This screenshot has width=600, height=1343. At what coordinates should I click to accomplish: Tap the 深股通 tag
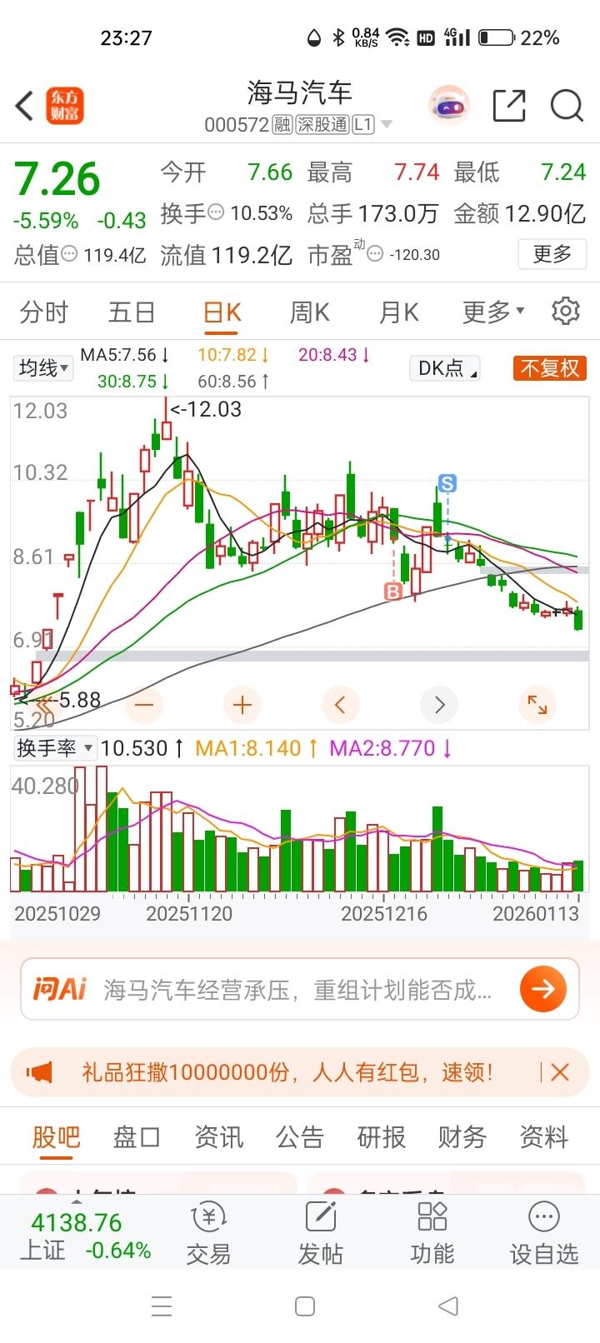click(322, 125)
